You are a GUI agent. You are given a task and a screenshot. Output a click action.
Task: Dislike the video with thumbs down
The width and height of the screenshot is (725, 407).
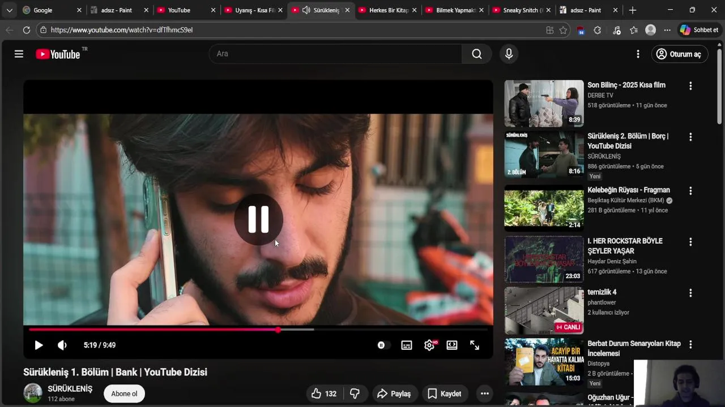coord(355,393)
